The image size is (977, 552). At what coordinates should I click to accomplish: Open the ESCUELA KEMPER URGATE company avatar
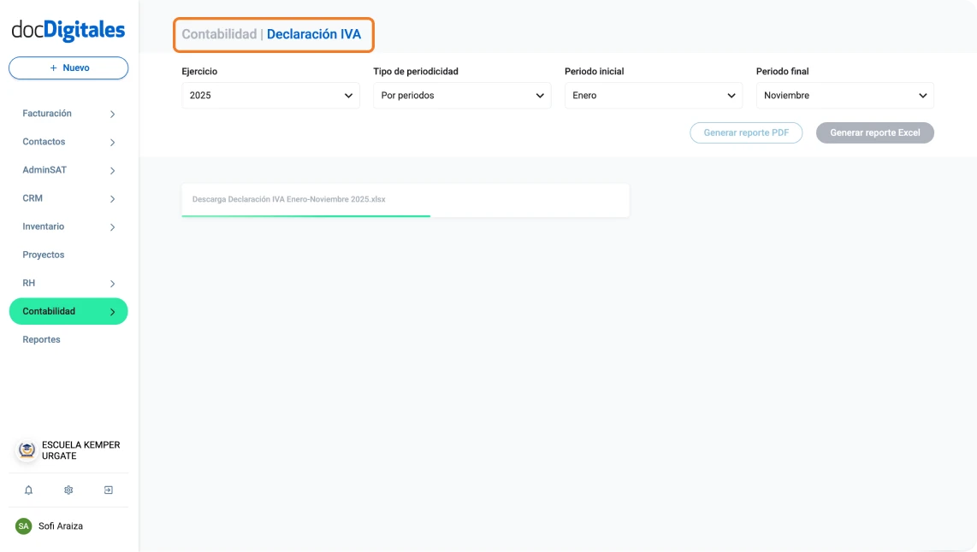pos(26,450)
